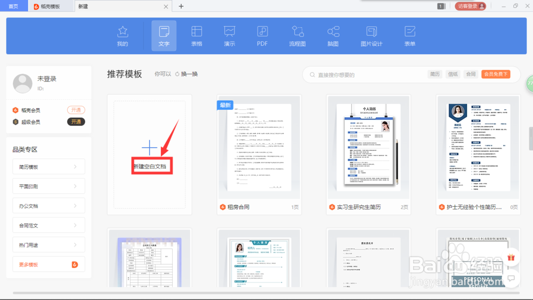
Task: Click the 推荐模板 heading
Action: 124,74
